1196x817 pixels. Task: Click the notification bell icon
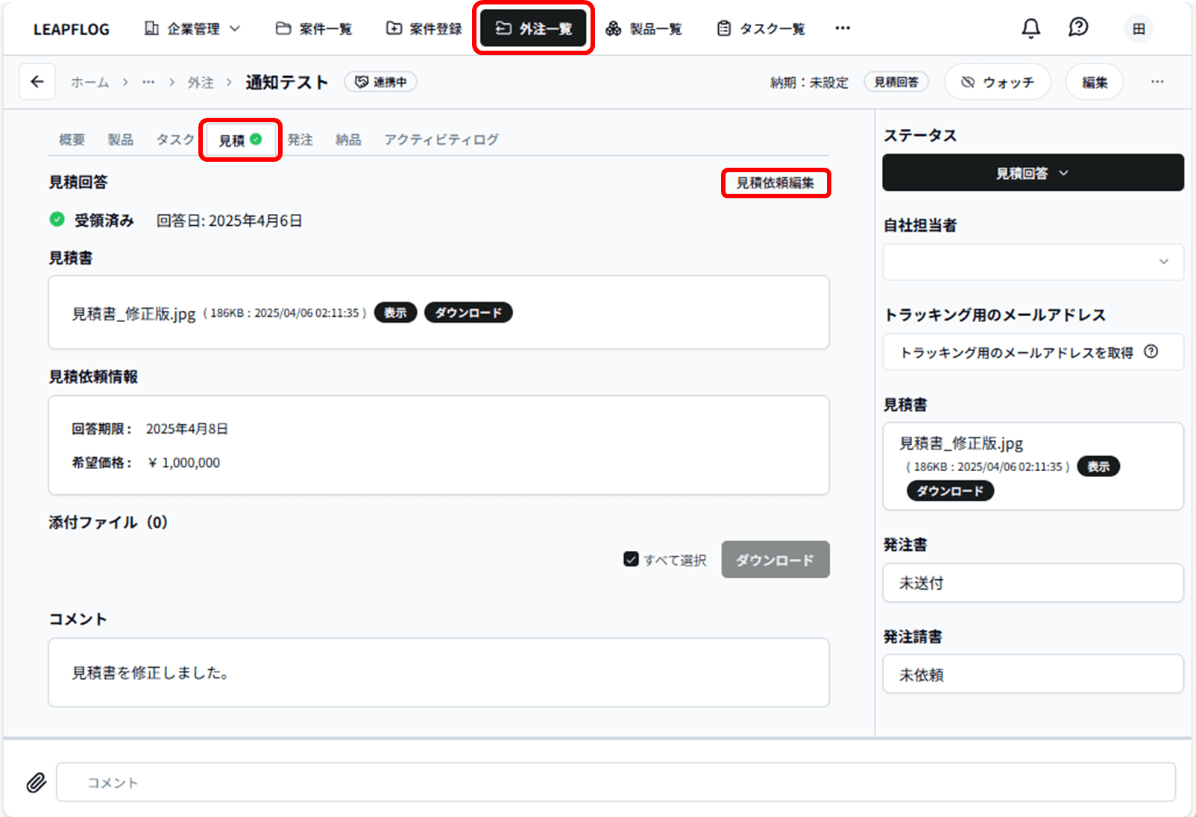coord(1030,28)
